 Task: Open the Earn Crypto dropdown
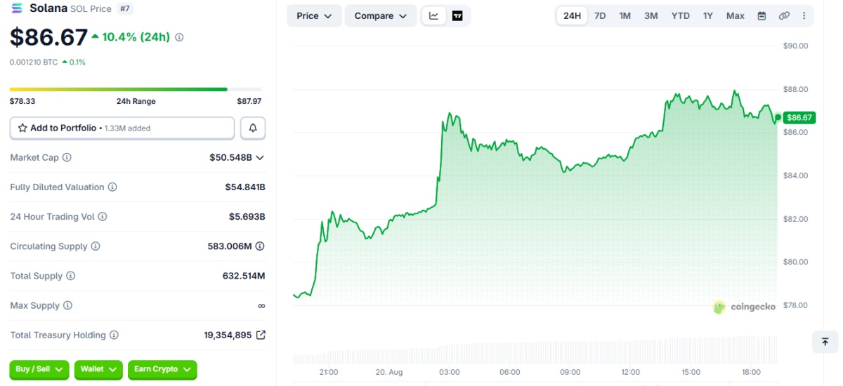[x=162, y=369]
